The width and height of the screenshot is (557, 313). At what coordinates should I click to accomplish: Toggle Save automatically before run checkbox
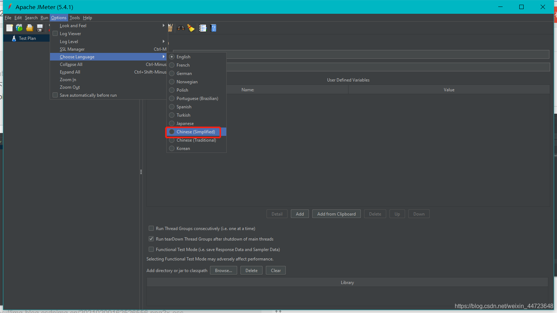pos(55,95)
